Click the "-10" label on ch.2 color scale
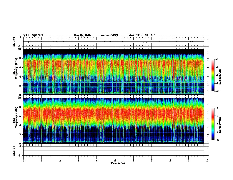Image resolution: width=233 pixels, height=180 pixels. (x=217, y=140)
